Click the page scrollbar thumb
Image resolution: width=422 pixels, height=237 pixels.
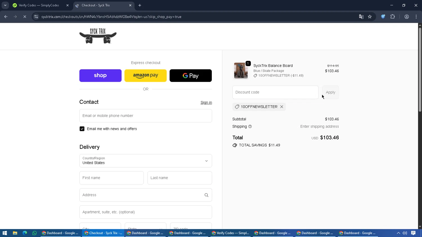(x=420, y=70)
